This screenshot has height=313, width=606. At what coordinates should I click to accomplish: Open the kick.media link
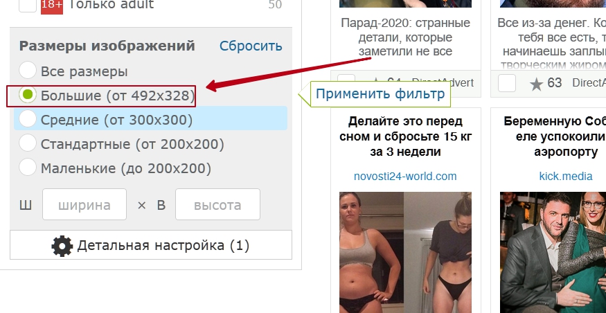coord(566,177)
